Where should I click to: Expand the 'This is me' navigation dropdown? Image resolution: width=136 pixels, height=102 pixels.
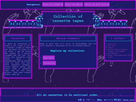[x=74, y=5]
